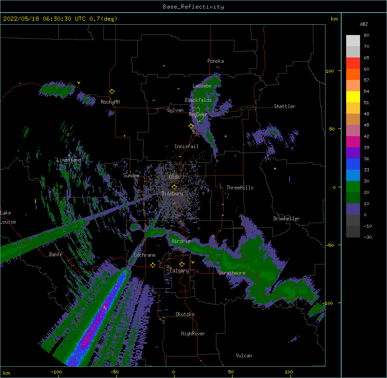Click the Olds town label

[174, 177]
